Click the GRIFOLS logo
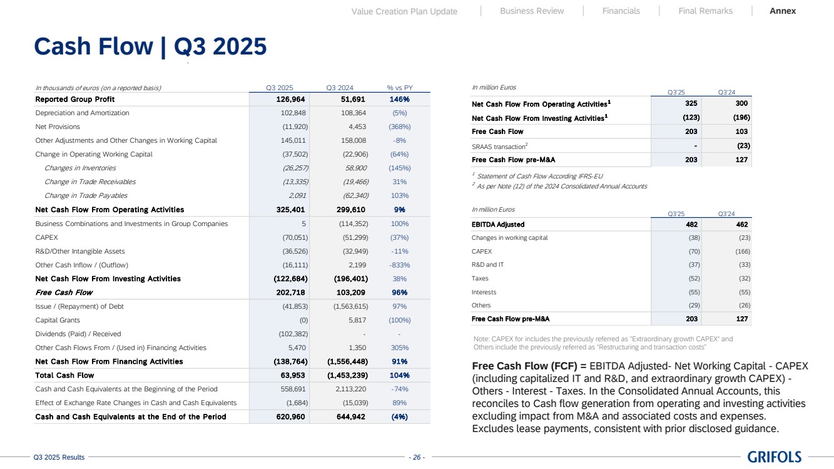 [x=774, y=457]
